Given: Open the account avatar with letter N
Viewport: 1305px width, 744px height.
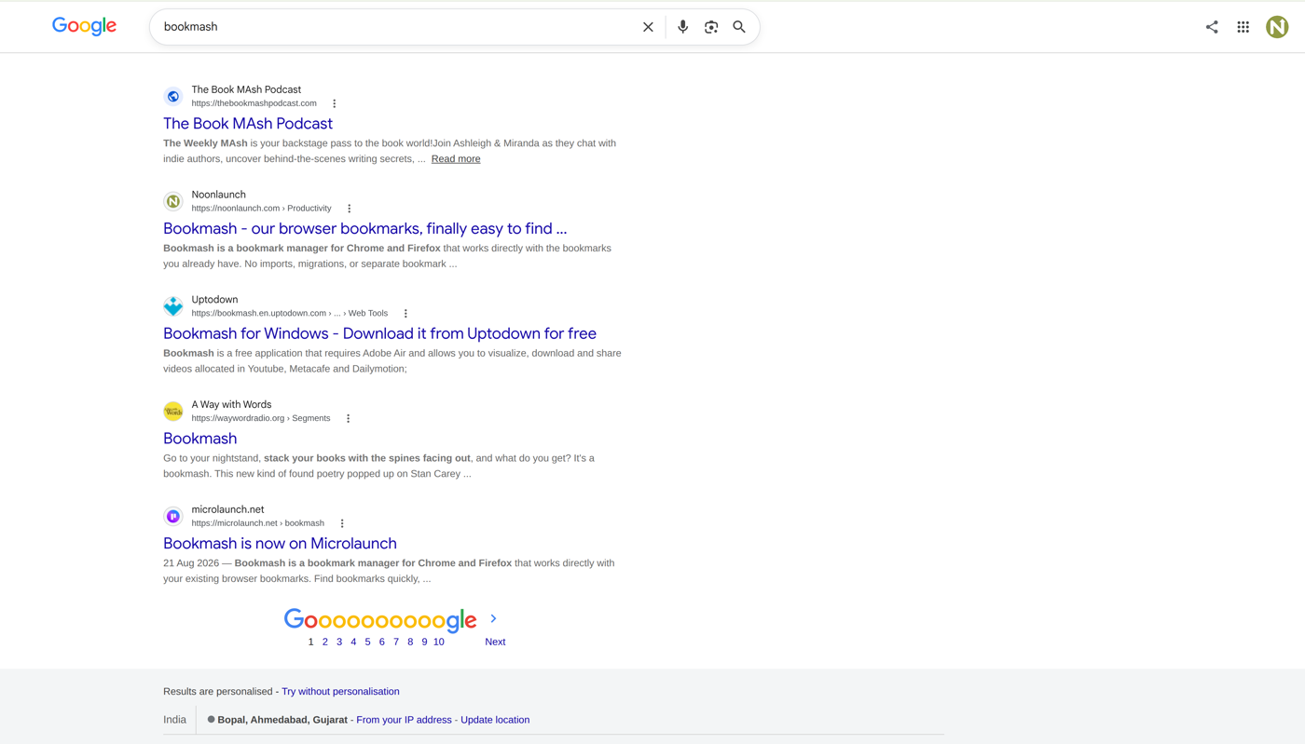Looking at the screenshot, I should tap(1277, 27).
